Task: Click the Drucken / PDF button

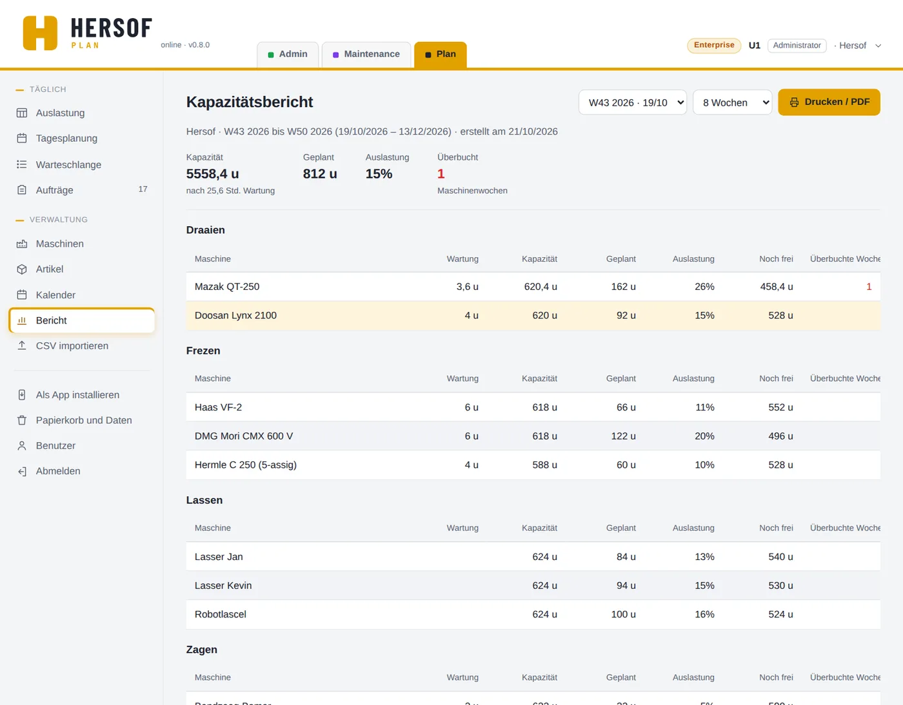Action: pos(829,102)
